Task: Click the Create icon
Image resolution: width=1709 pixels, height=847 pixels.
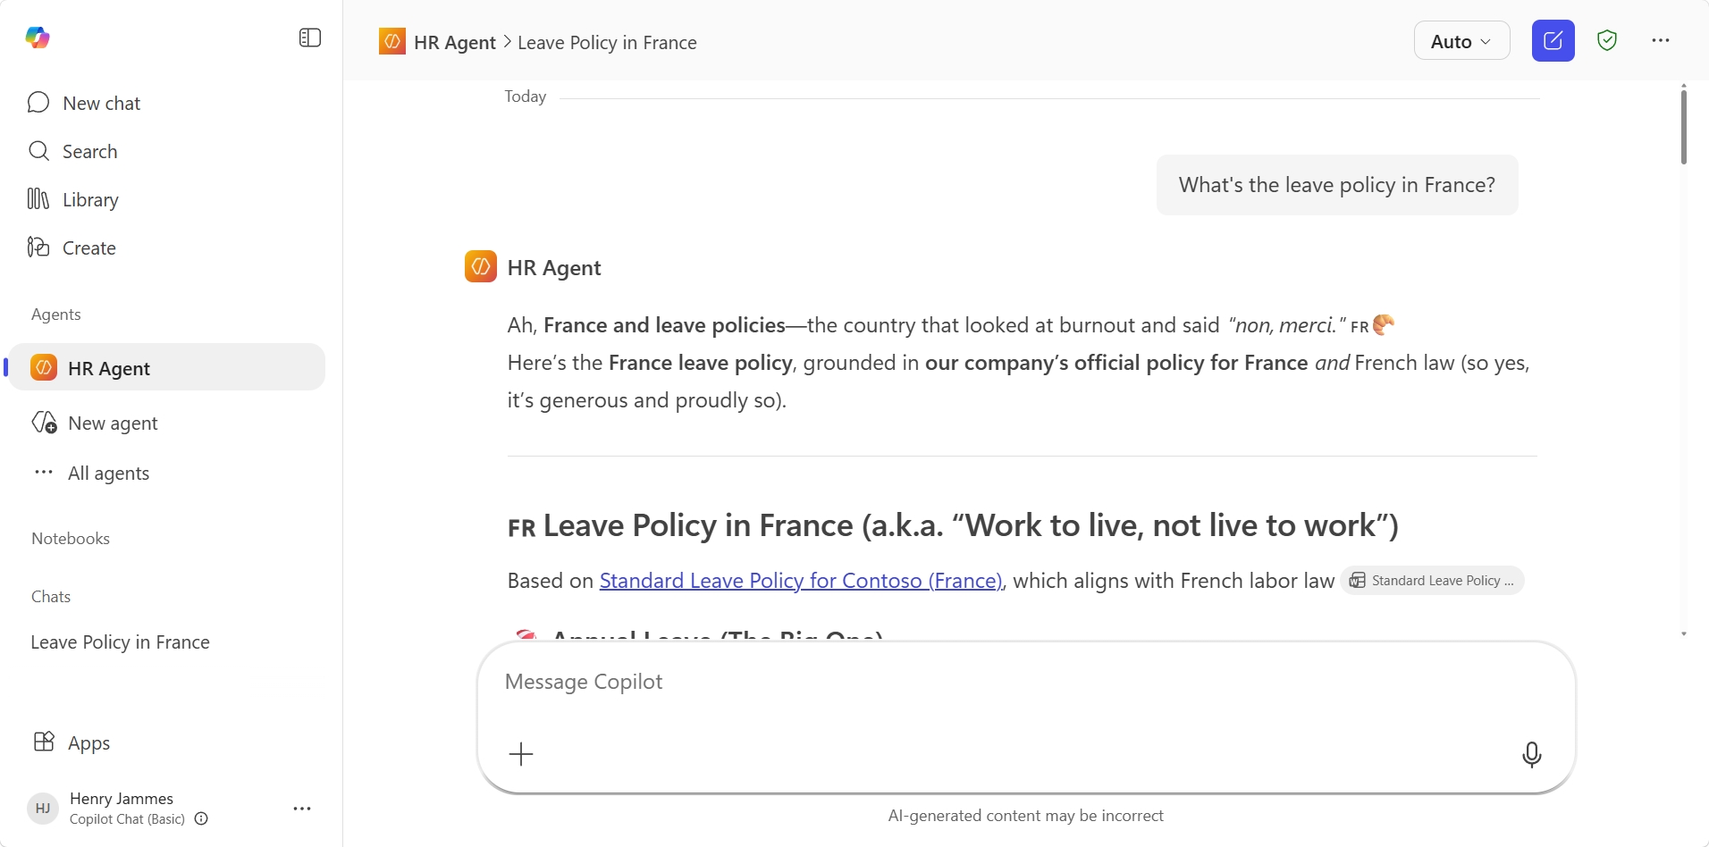Action: (38, 247)
